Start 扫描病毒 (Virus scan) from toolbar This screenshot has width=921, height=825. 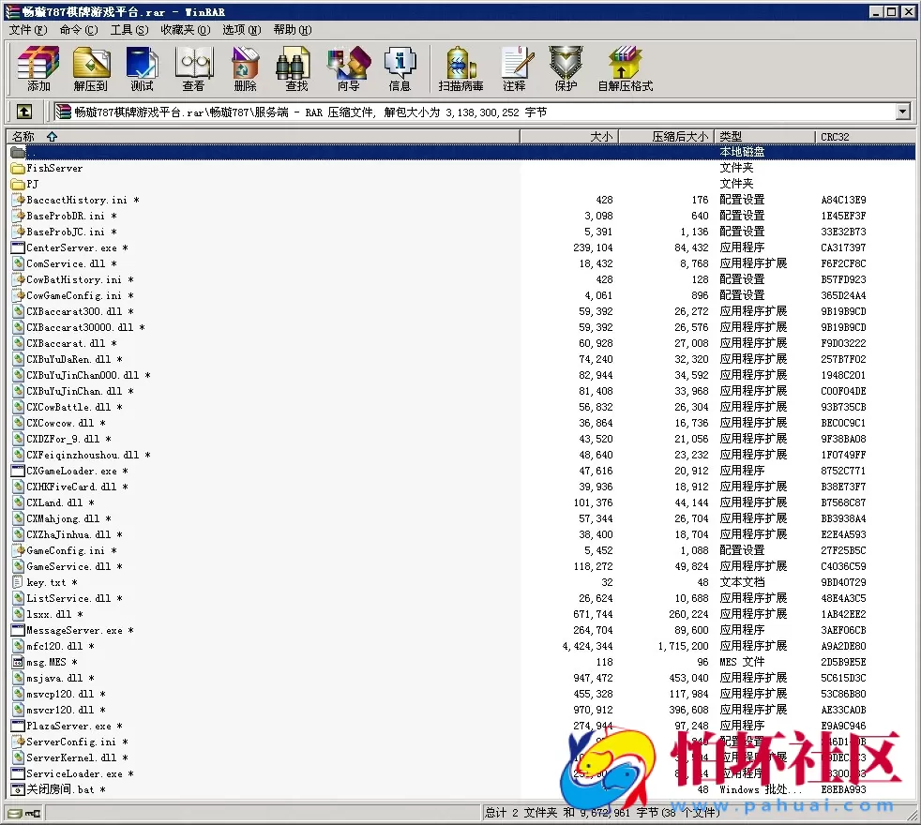[459, 66]
